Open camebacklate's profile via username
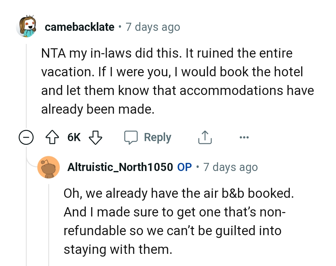 pos(80,27)
